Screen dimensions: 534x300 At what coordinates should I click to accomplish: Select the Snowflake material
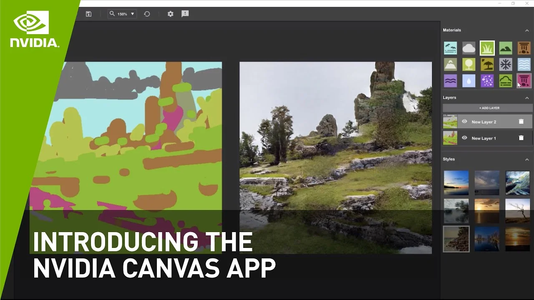coord(506,65)
